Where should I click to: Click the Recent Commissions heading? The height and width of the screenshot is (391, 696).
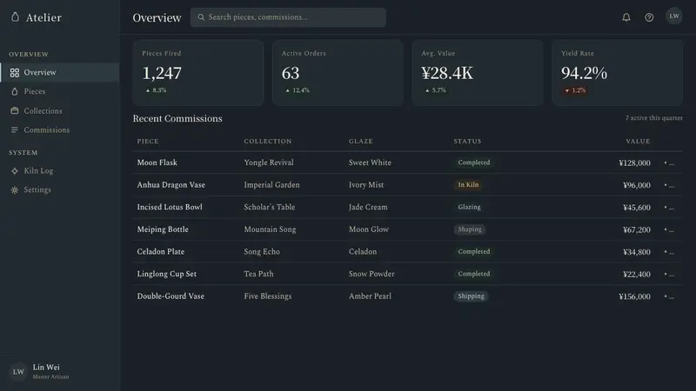[x=177, y=118]
